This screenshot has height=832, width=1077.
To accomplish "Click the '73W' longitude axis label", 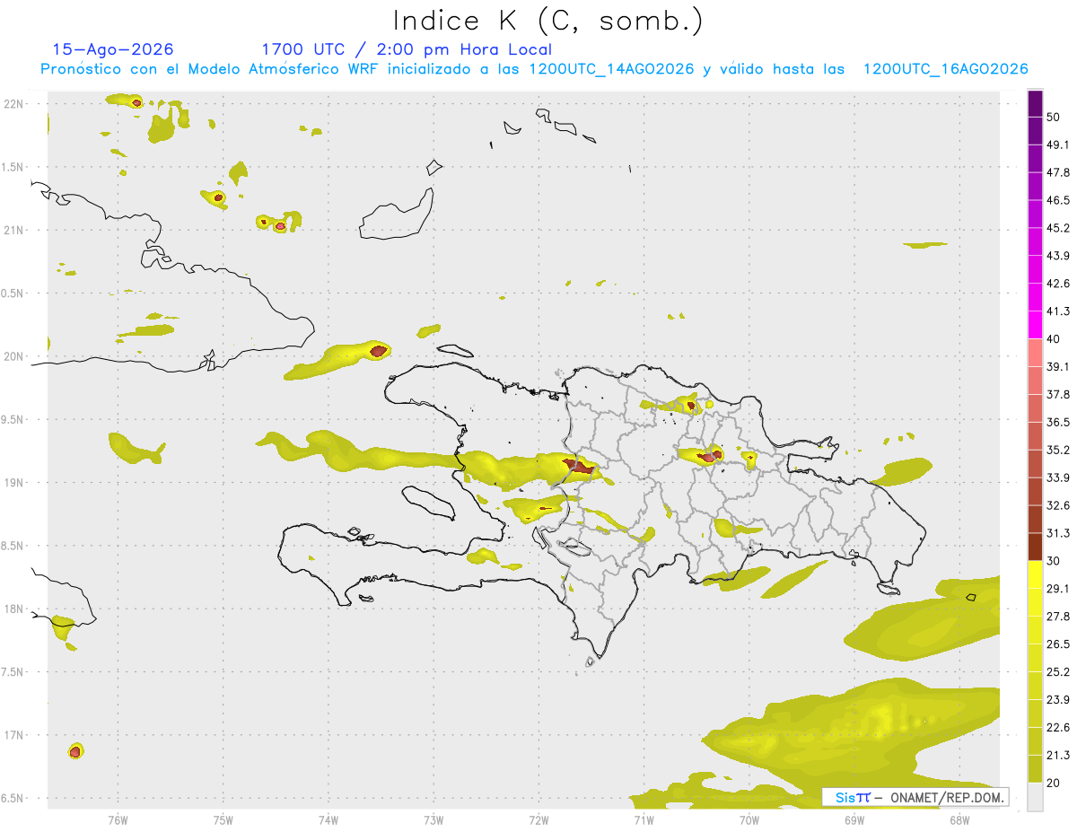I will click(x=433, y=820).
